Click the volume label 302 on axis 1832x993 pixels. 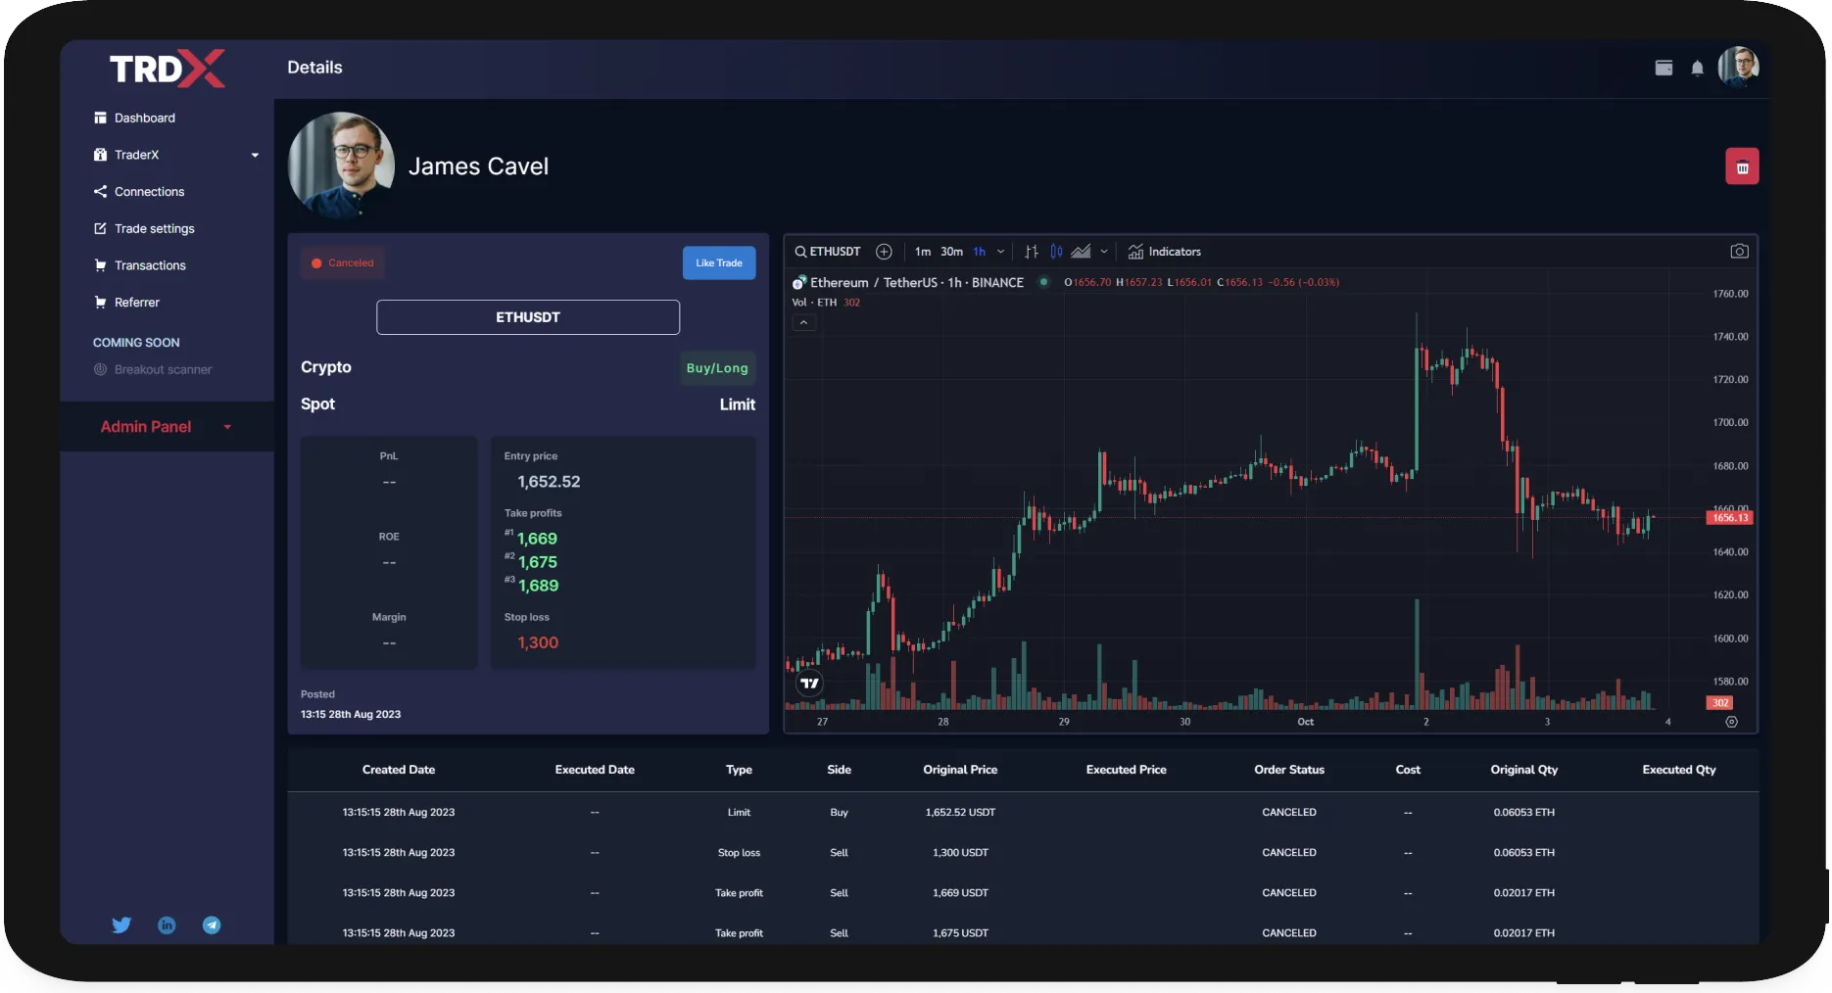point(1720,703)
